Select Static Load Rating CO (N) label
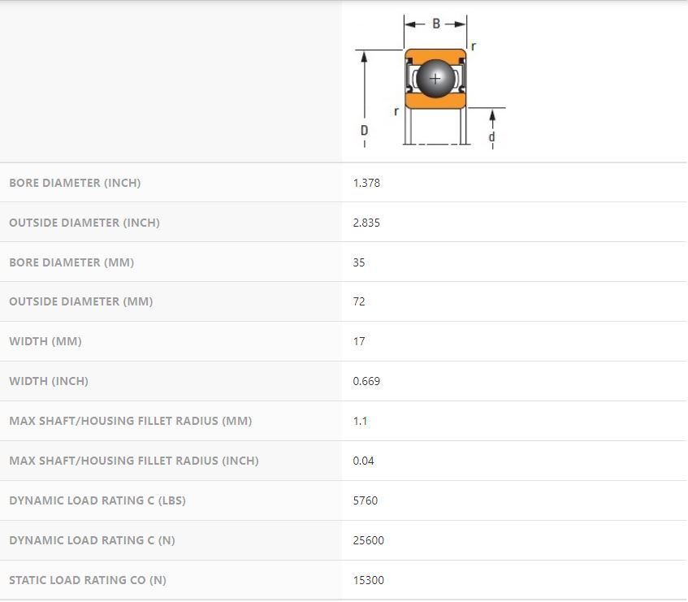This screenshot has height=602, width=688. tap(88, 580)
